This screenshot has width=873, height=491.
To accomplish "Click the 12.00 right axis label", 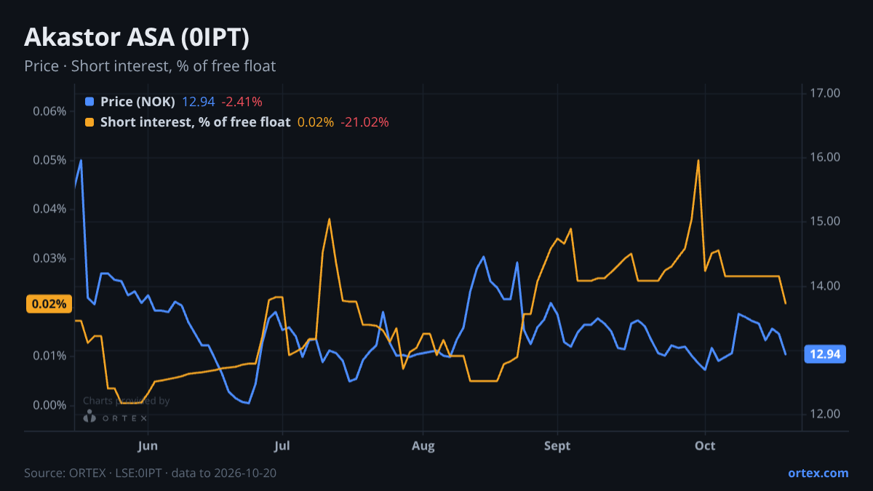I will coord(824,414).
